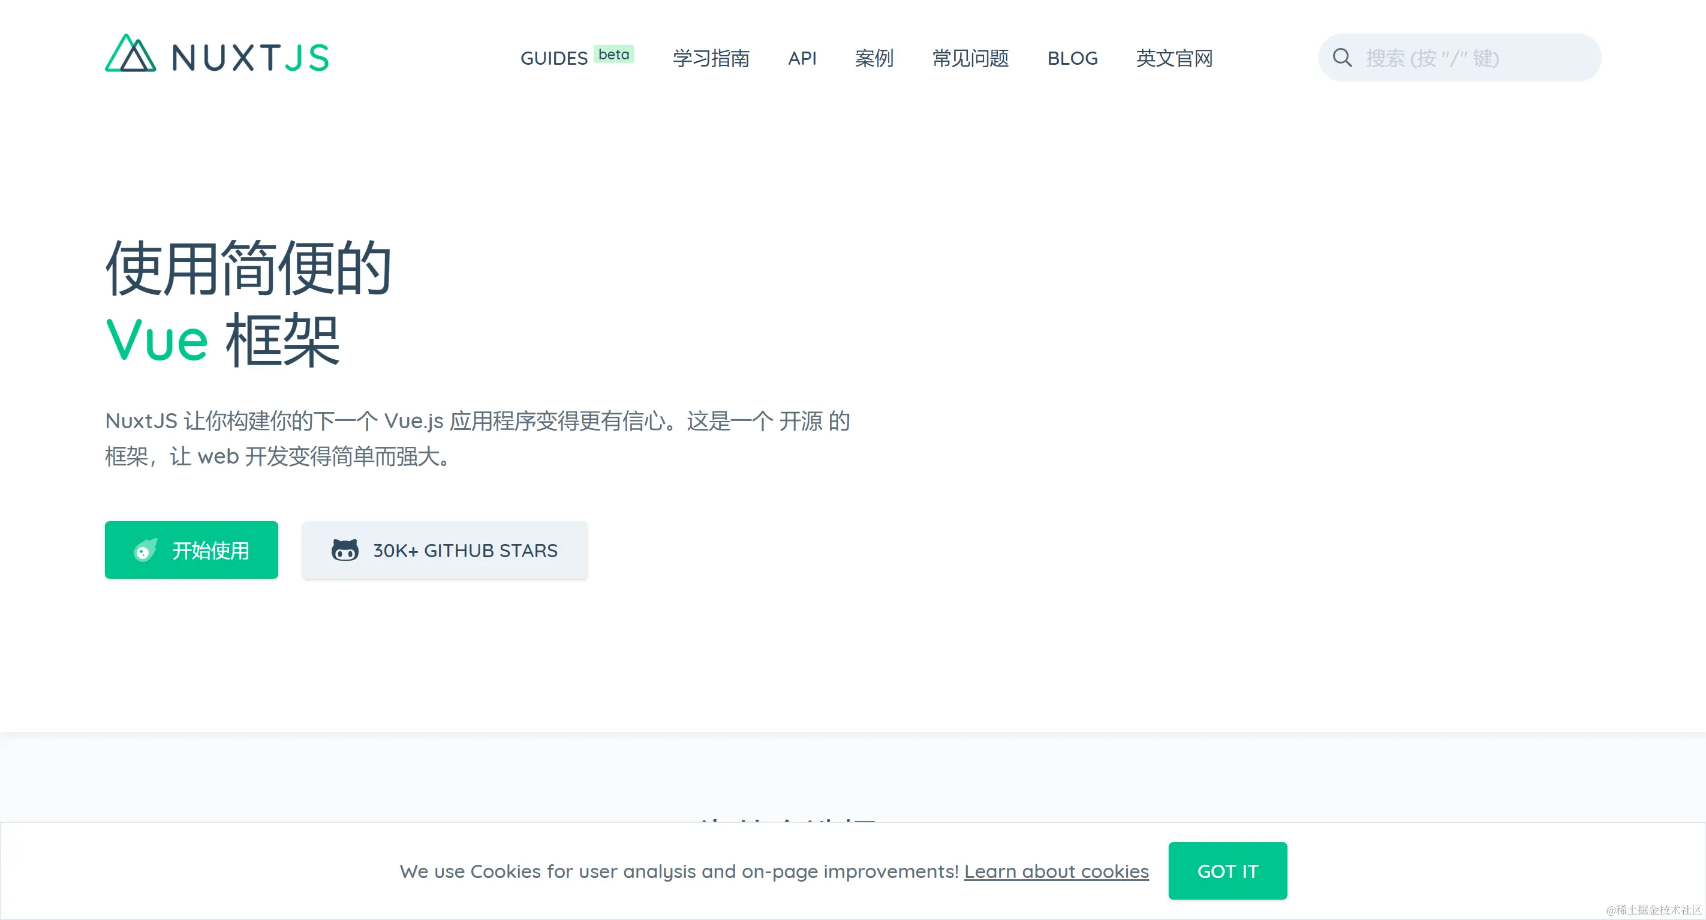This screenshot has width=1706, height=920.
Task: Click the magnifier icon in search bar
Action: pos(1342,58)
